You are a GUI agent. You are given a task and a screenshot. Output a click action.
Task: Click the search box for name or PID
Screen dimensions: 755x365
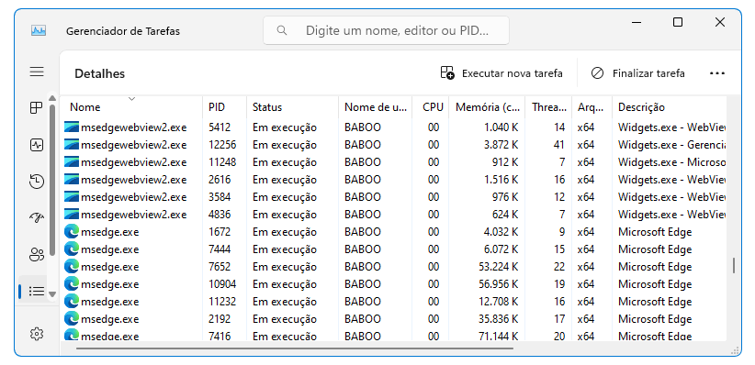386,31
